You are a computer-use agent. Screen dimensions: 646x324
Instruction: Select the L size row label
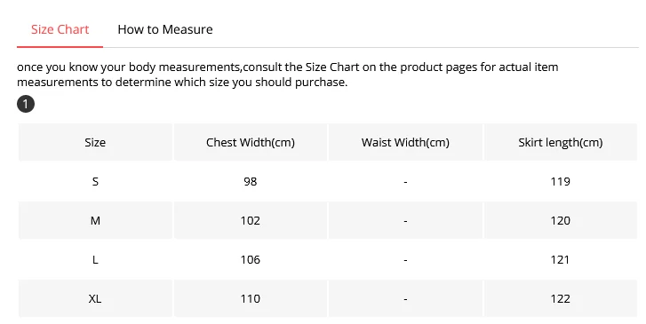pyautogui.click(x=95, y=259)
